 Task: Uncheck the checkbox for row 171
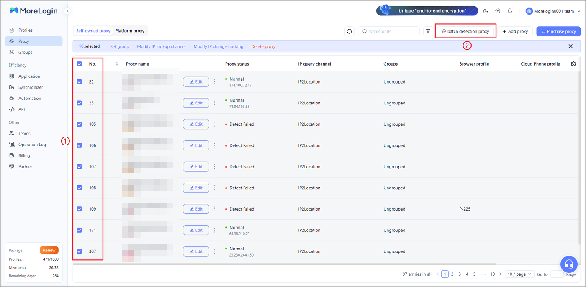pyautogui.click(x=79, y=230)
